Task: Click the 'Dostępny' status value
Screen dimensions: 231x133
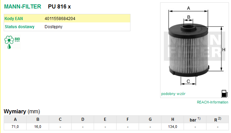Action: pos(53,27)
